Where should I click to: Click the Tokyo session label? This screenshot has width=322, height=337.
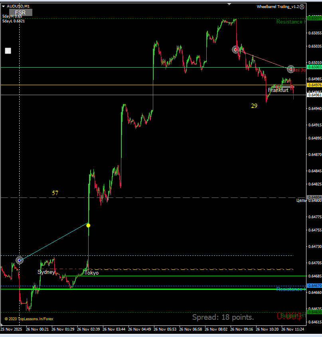(91, 273)
